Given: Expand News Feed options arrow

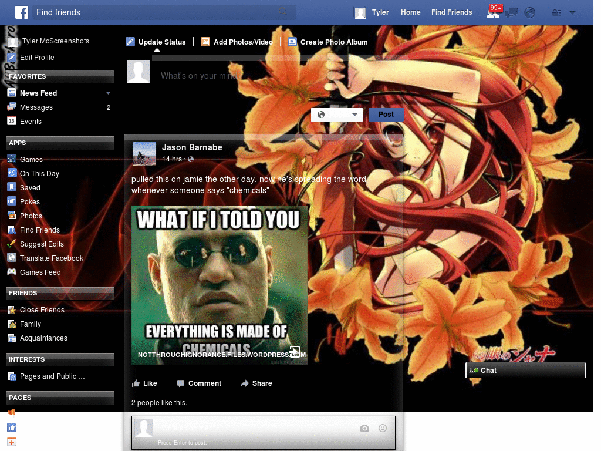Looking at the screenshot, I should 108,93.
